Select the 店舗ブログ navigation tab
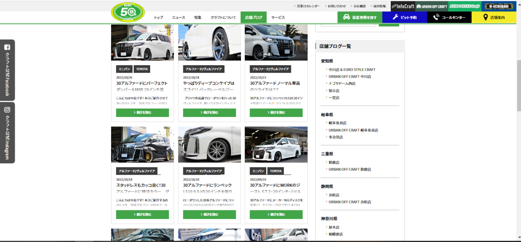The height and width of the screenshot is (242, 521). [x=254, y=17]
